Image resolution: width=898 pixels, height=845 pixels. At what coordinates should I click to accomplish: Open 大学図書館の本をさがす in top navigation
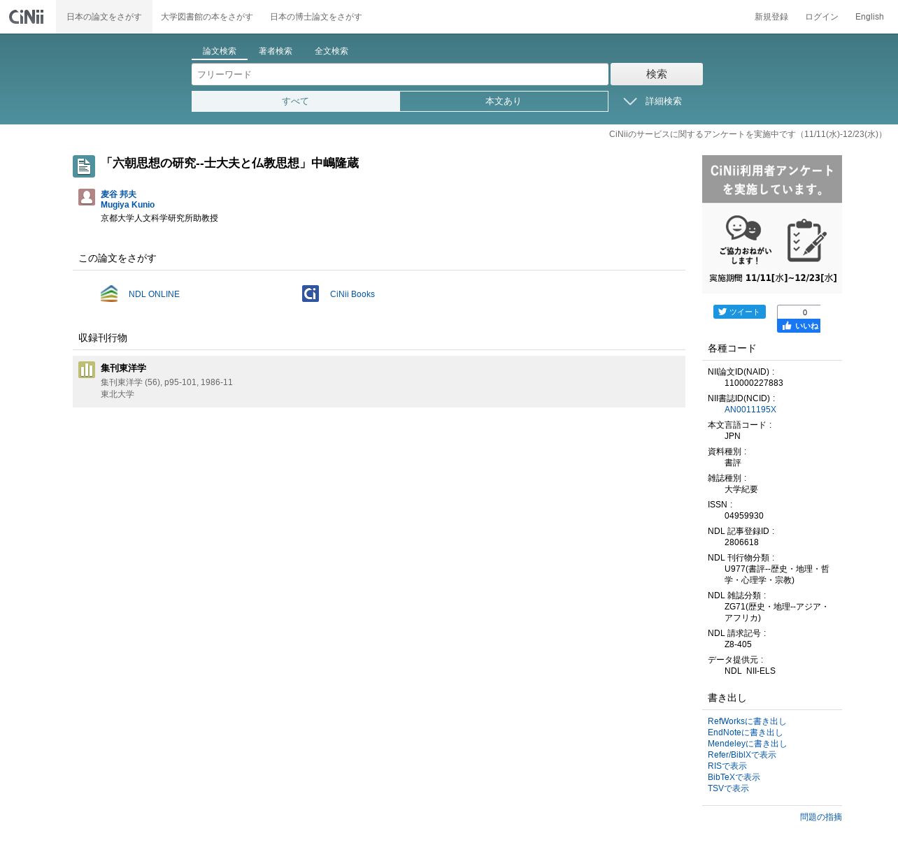(x=206, y=17)
